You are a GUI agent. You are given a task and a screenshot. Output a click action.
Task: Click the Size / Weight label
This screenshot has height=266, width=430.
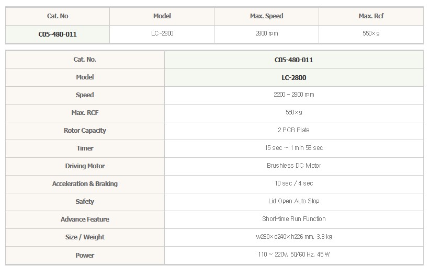coord(85,237)
